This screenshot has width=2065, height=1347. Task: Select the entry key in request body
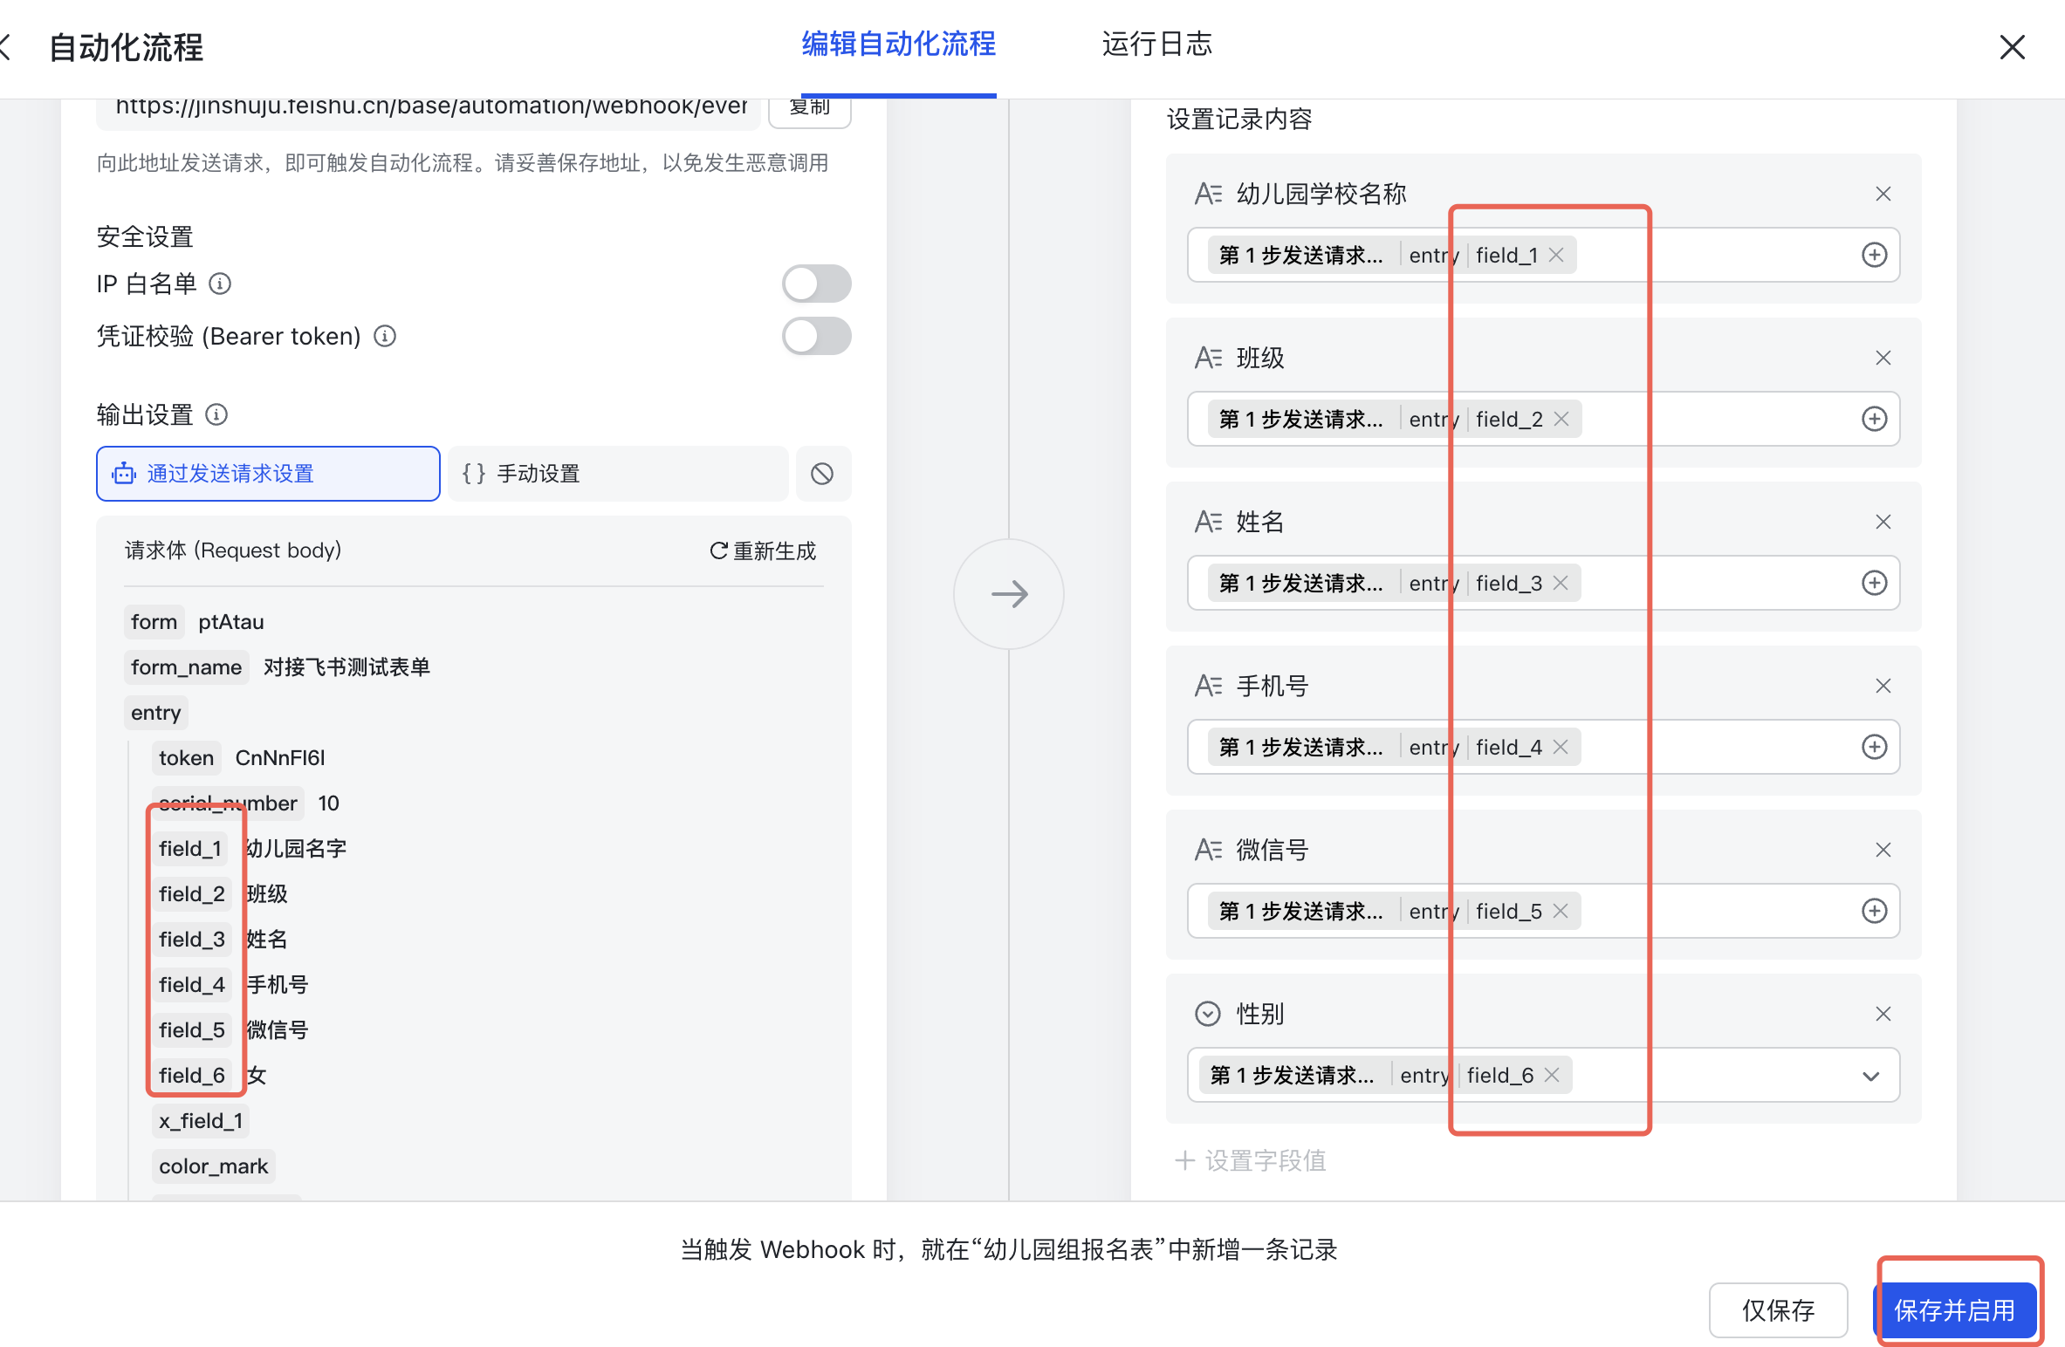(155, 713)
